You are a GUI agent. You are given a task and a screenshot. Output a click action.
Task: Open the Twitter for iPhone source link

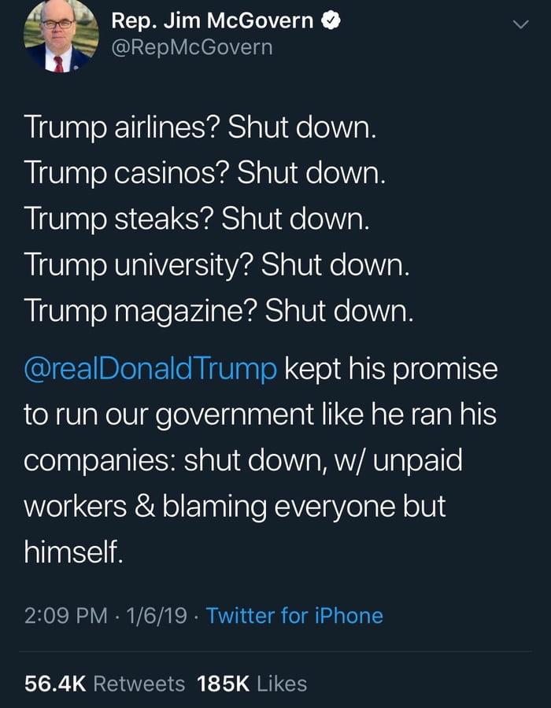(294, 615)
